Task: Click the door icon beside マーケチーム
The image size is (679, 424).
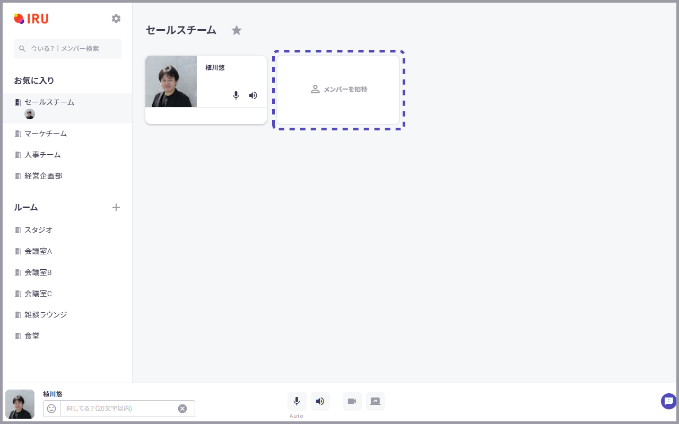Action: coord(18,134)
